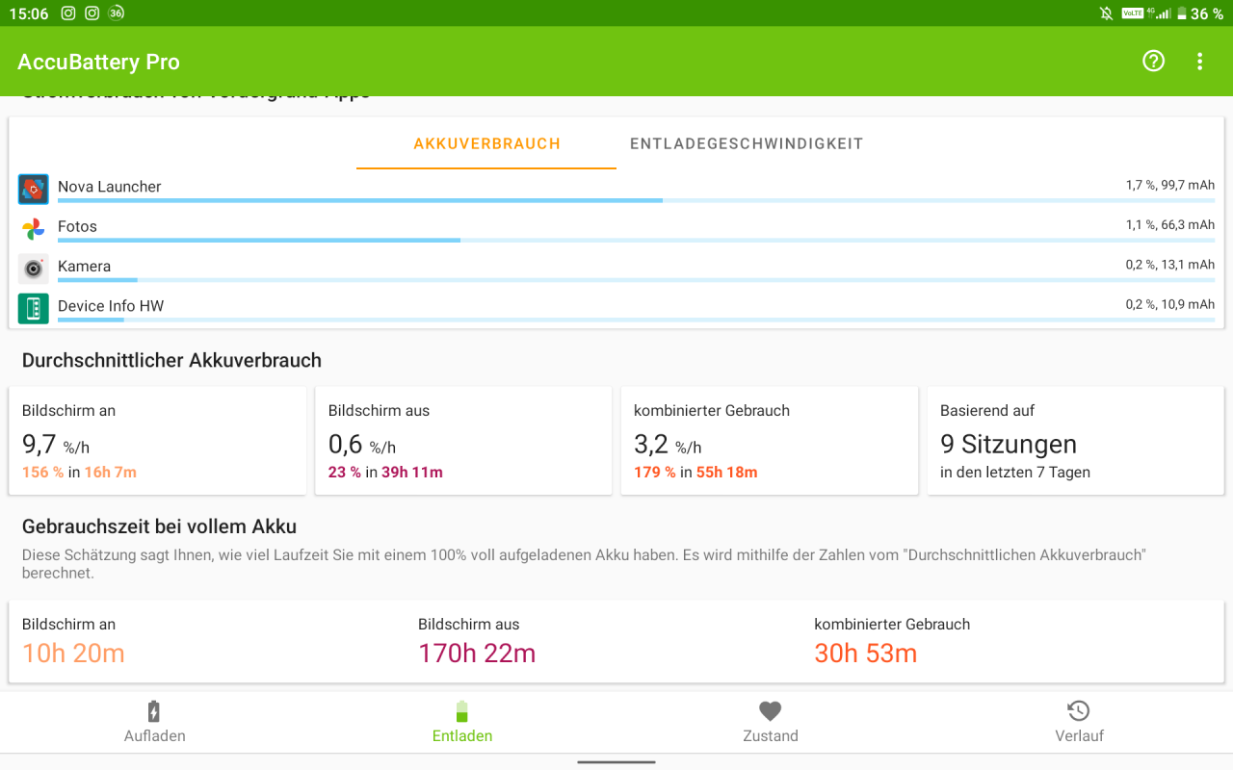The image size is (1233, 770).
Task: Tap the first Instagram status bar icon
Action: point(68,13)
